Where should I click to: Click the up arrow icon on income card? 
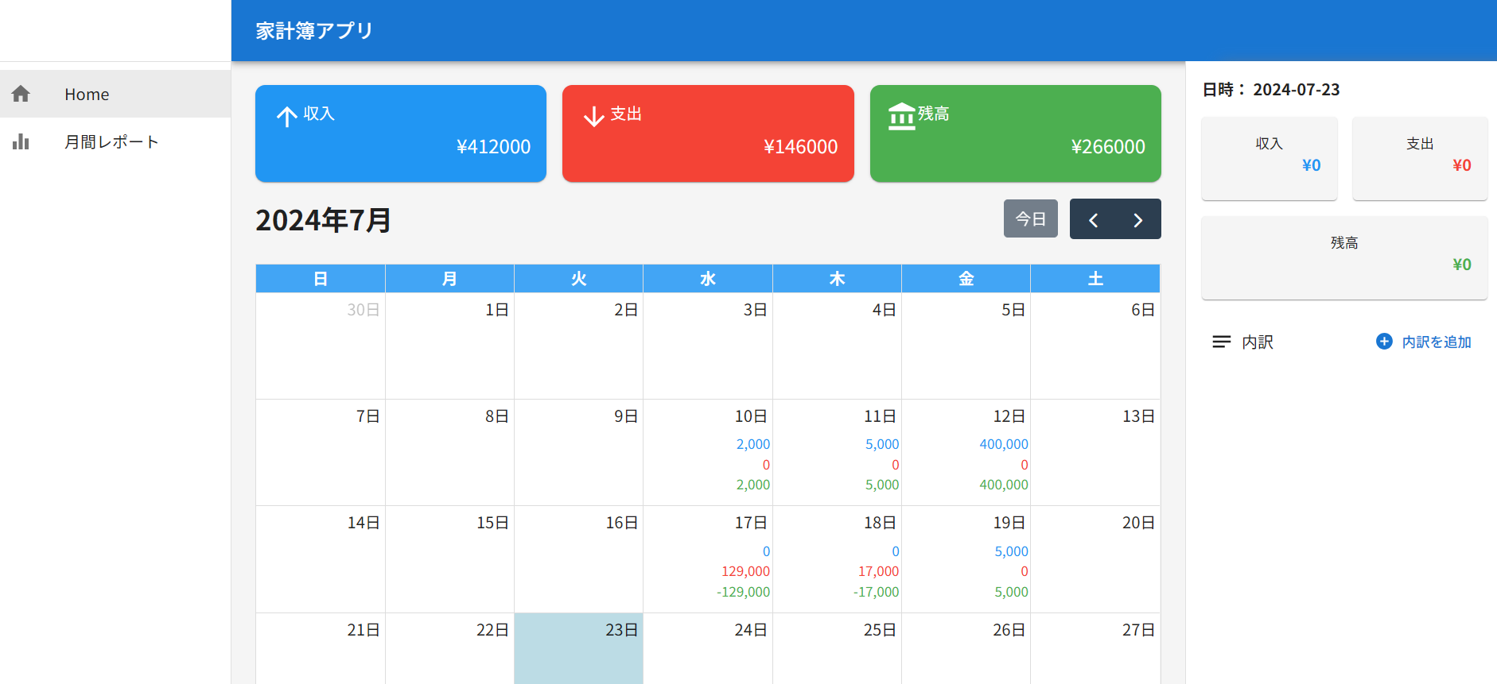286,117
